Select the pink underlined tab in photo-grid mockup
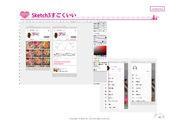Image resolution: width=178 pixels, height=126 pixels. click(32, 39)
